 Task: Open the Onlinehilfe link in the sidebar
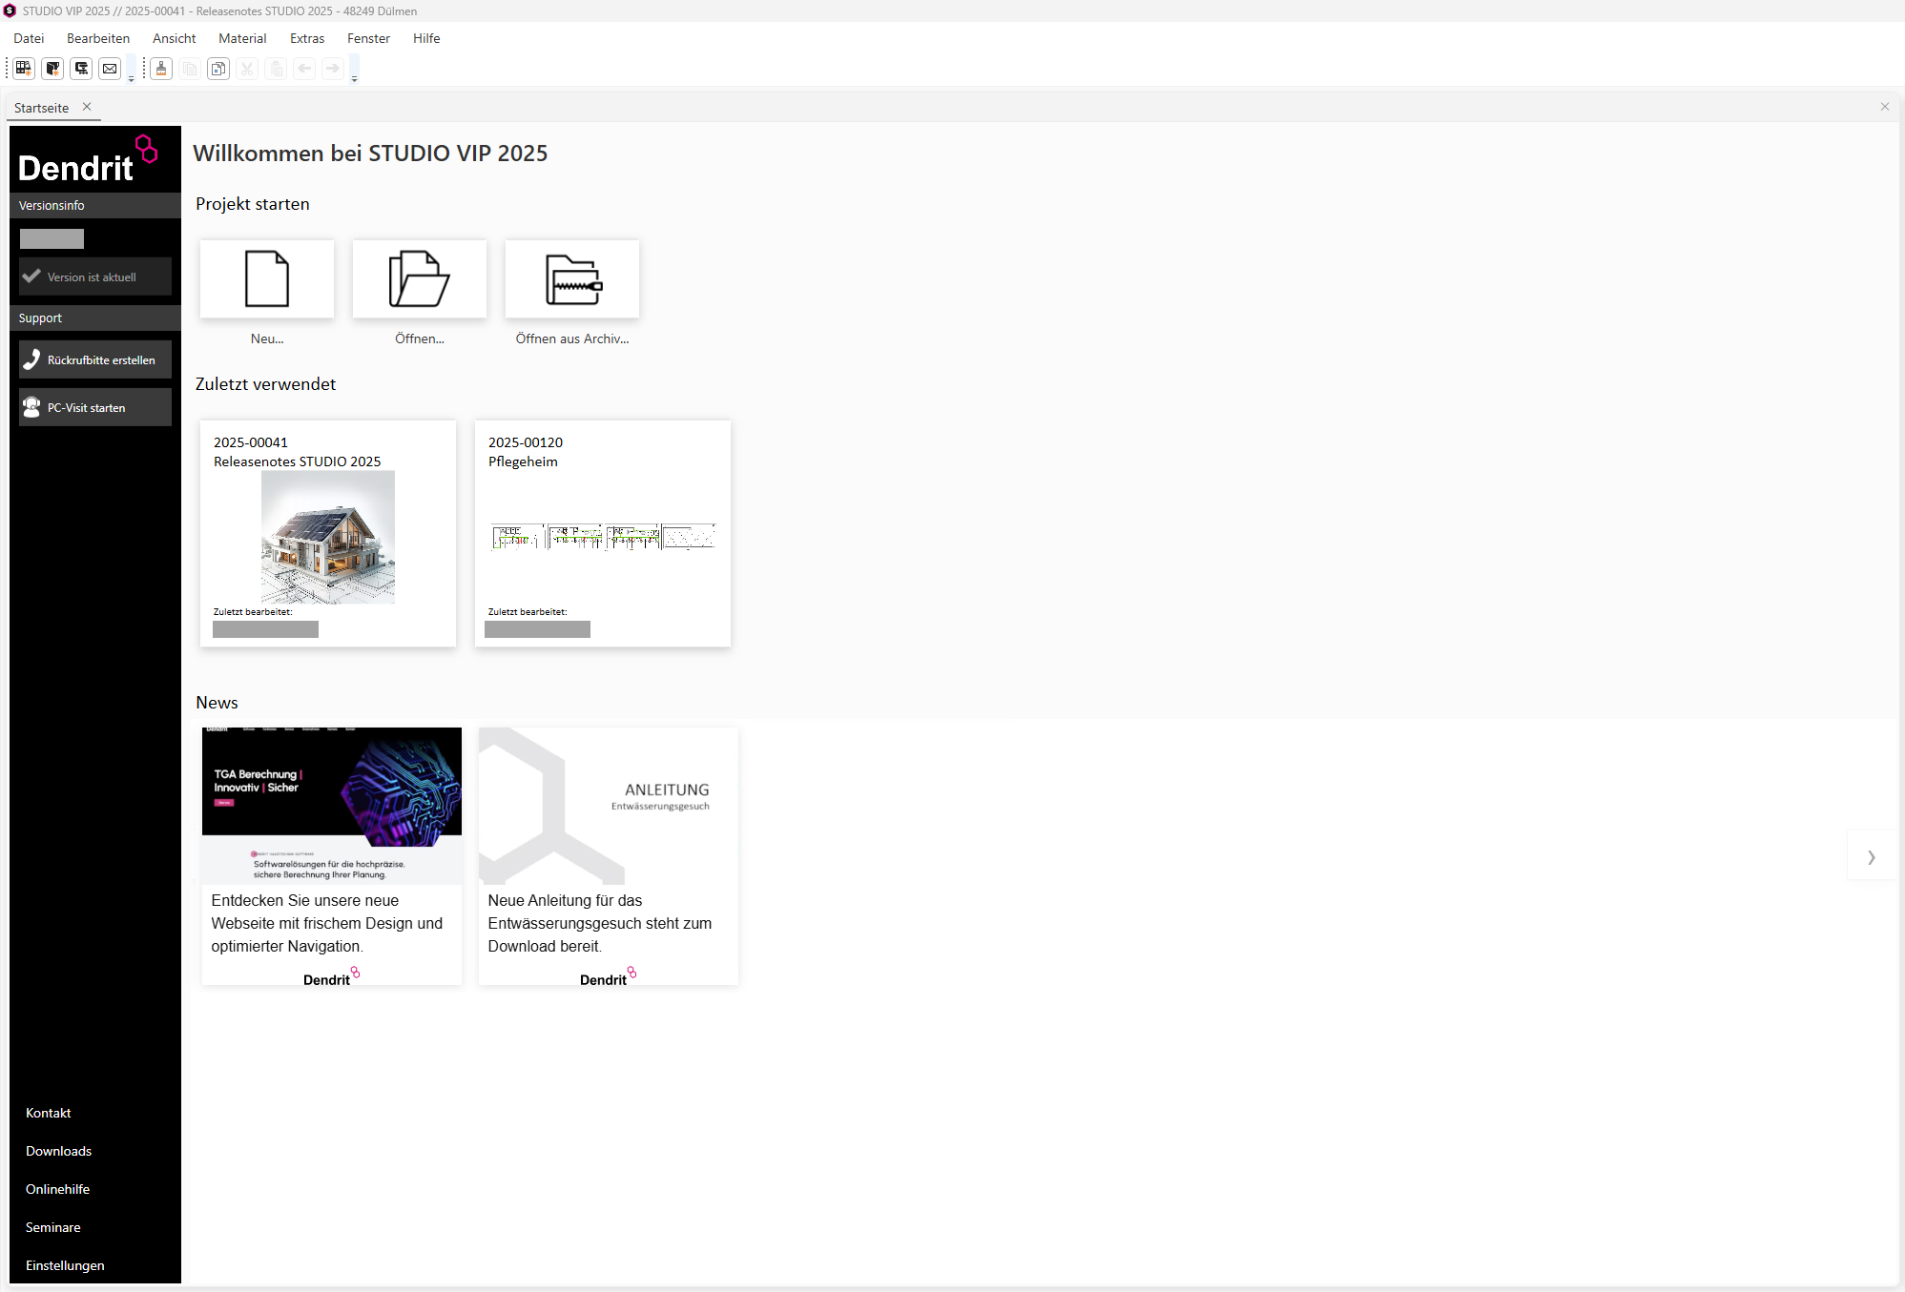58,1189
